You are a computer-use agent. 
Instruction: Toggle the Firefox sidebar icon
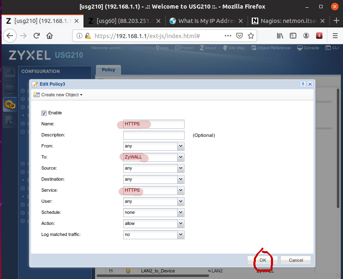293,36
